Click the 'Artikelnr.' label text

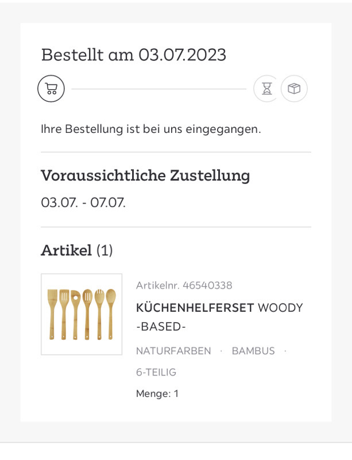pyautogui.click(x=157, y=285)
